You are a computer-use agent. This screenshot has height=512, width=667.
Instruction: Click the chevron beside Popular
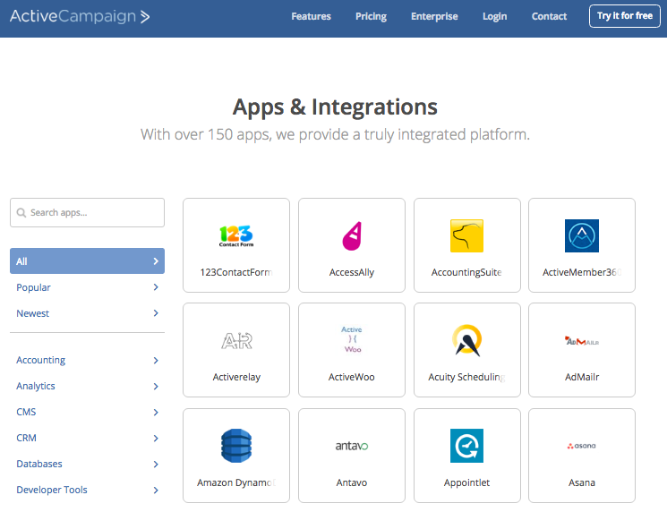[x=156, y=287]
